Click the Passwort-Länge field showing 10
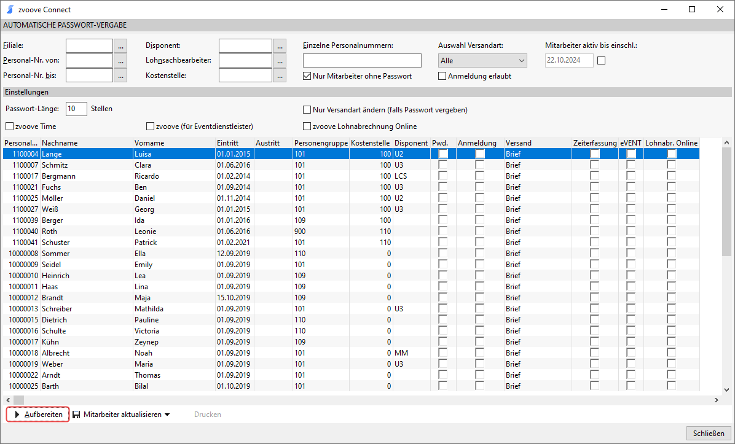 click(x=76, y=109)
